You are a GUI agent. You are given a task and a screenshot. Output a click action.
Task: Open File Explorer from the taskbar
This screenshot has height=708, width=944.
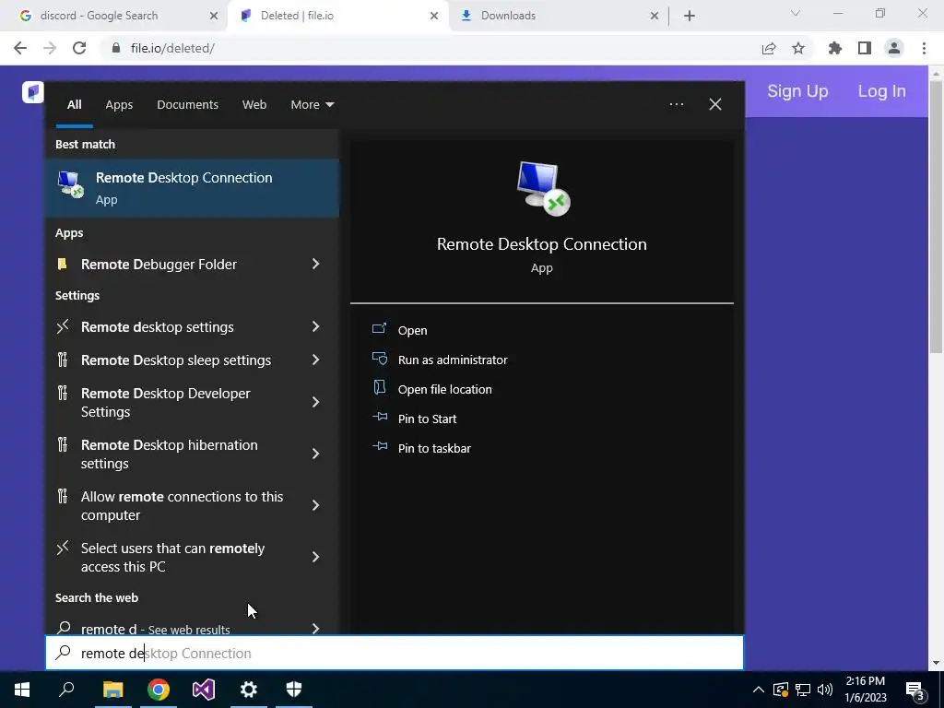pos(112,690)
